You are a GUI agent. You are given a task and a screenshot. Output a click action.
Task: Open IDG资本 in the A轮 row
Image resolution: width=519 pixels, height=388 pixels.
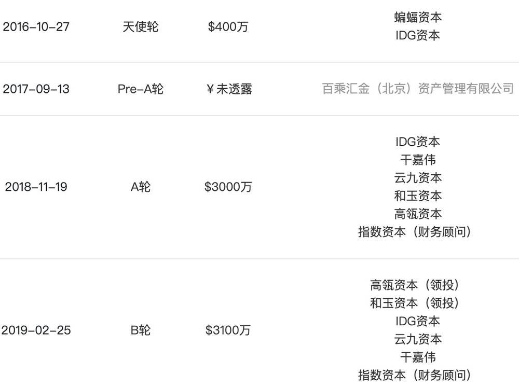coord(418,142)
